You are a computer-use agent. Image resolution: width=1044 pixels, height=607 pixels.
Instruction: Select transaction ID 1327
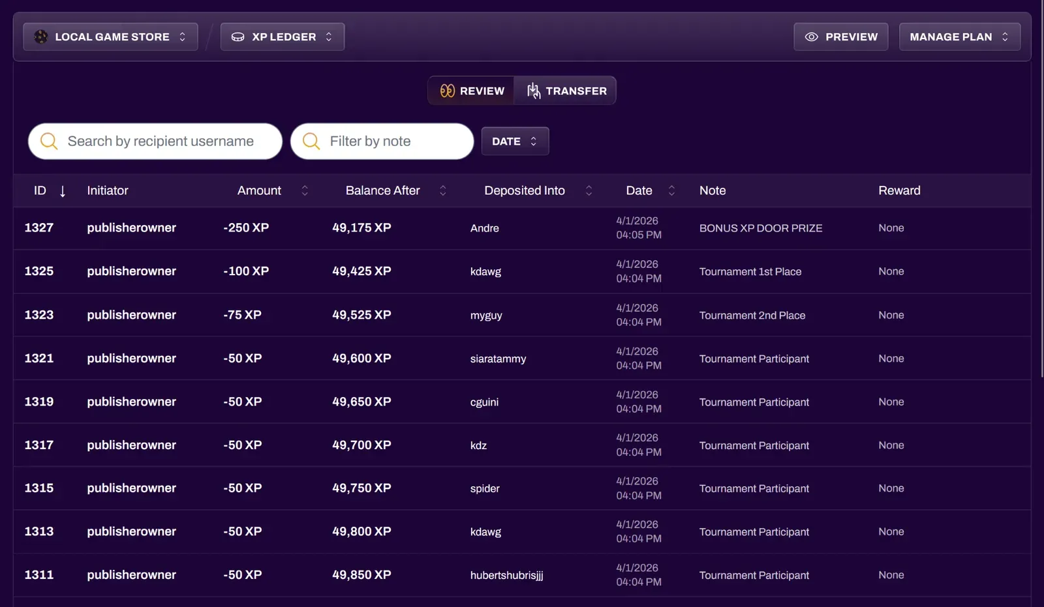tap(39, 228)
